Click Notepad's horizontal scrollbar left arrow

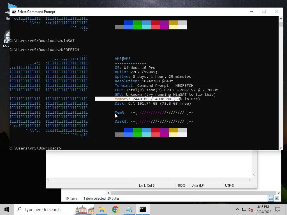coord(48,180)
